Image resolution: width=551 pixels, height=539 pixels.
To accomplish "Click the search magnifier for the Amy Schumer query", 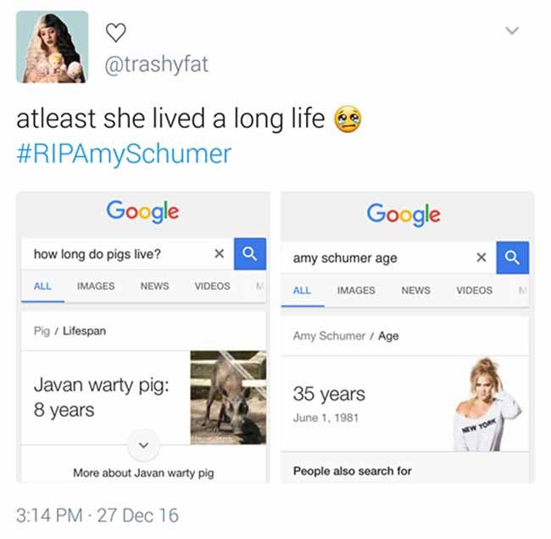I will 512,258.
